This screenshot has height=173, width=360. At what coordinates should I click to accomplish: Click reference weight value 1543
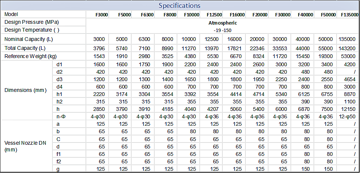pos(99,56)
